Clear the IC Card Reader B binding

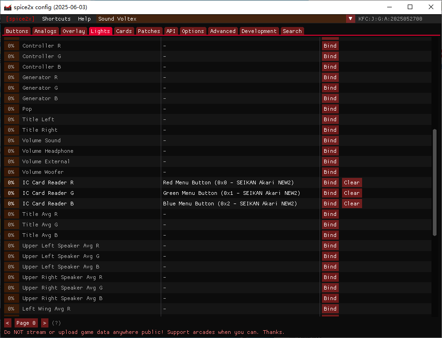pyautogui.click(x=352, y=204)
